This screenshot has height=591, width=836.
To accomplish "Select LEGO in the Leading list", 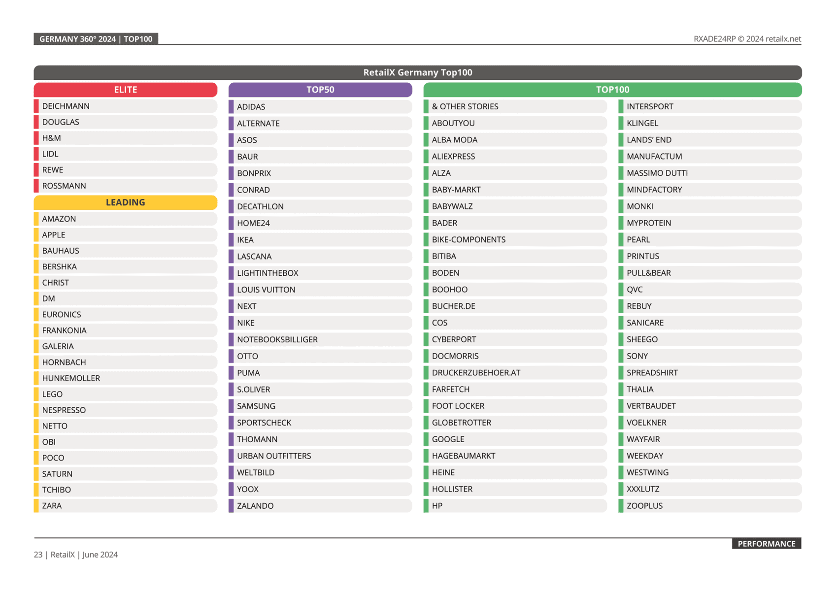I will pyautogui.click(x=126, y=394).
